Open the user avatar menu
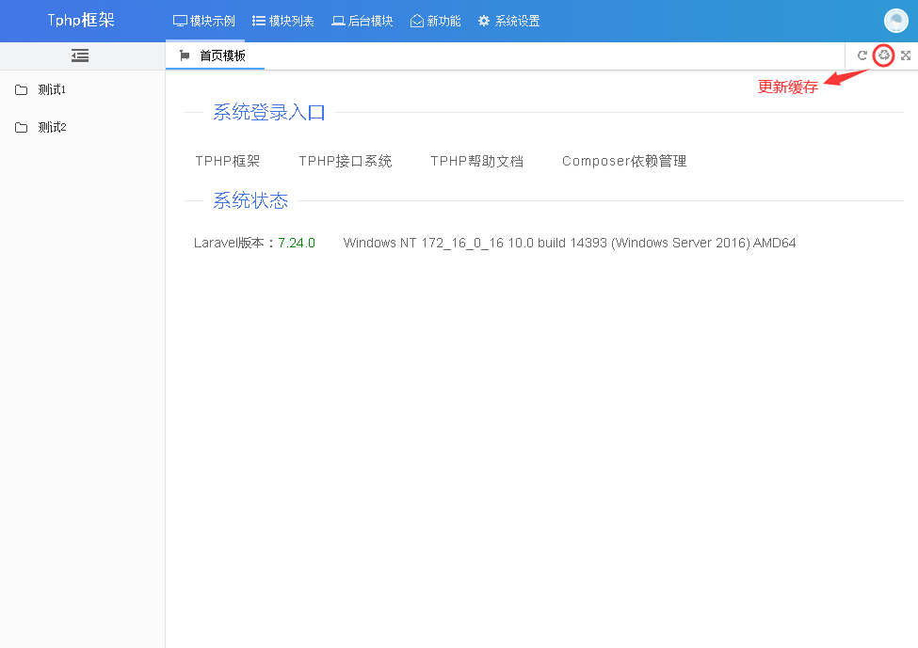The image size is (918, 648). pos(895,21)
